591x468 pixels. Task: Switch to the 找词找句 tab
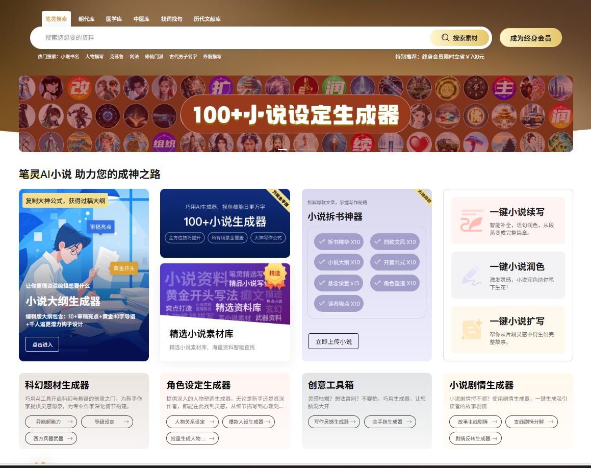[x=171, y=19]
